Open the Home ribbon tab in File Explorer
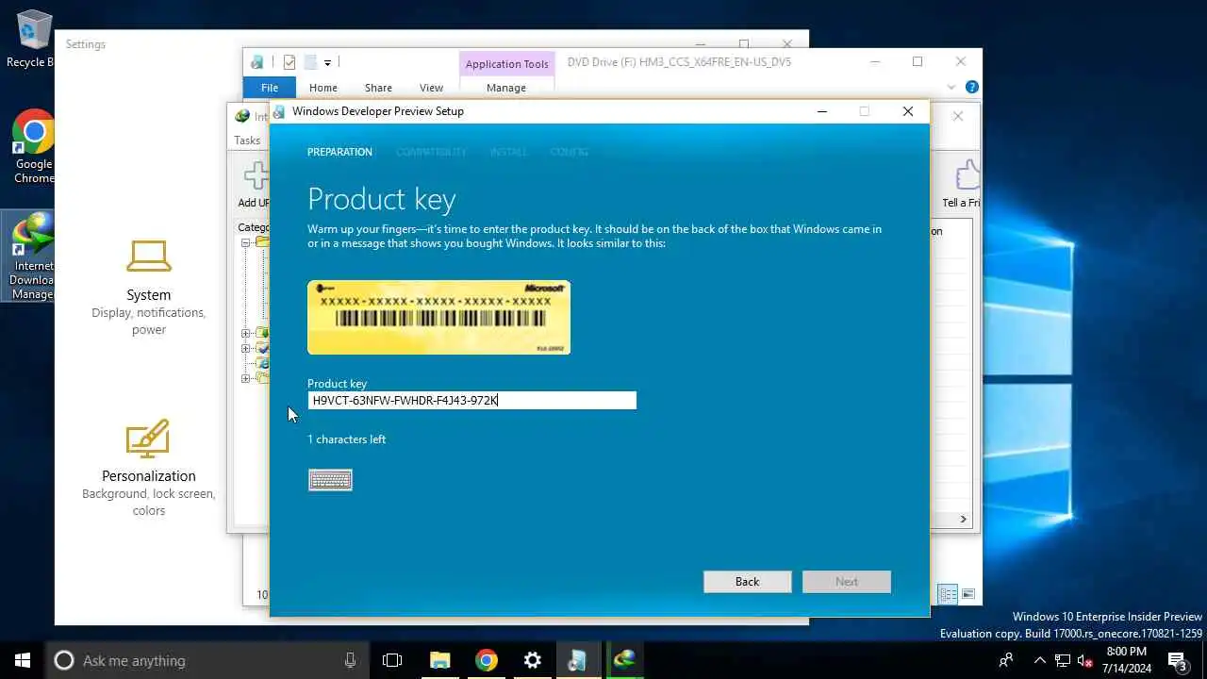This screenshot has height=679, width=1207. (322, 88)
